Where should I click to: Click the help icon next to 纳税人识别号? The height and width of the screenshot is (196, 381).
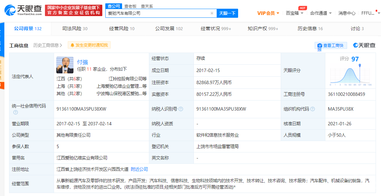point(181,109)
